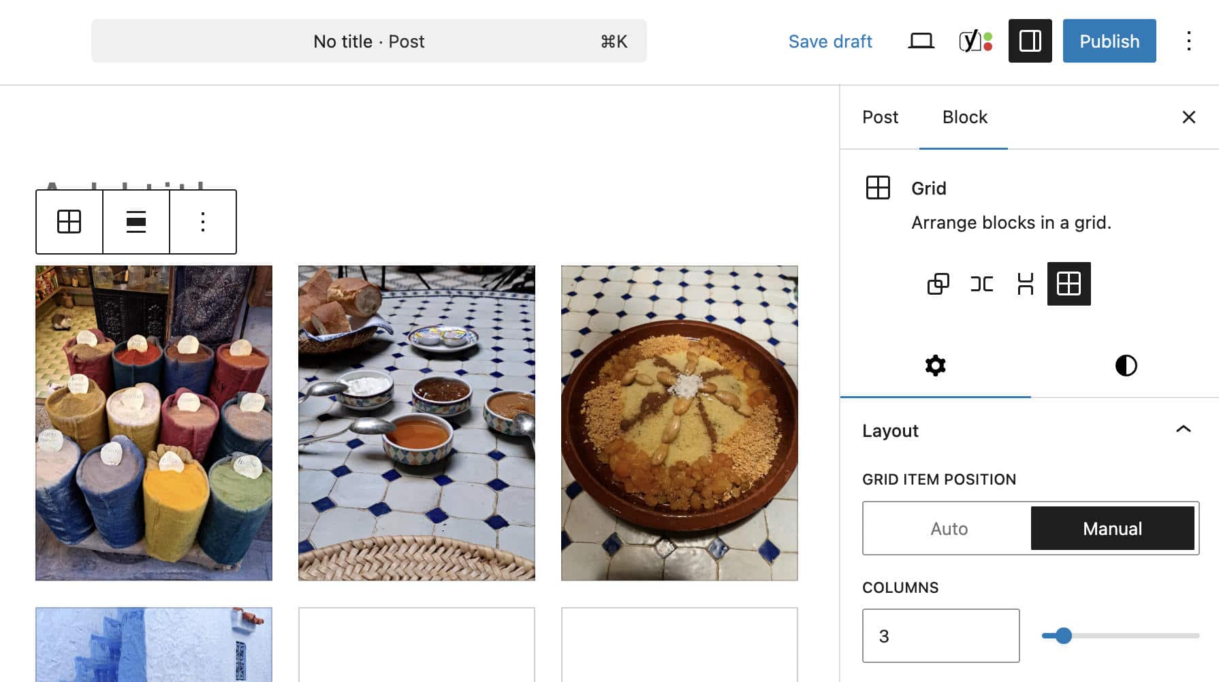Toggle the settings sidebar panel icon
The height and width of the screenshot is (682, 1219).
[x=1030, y=41]
